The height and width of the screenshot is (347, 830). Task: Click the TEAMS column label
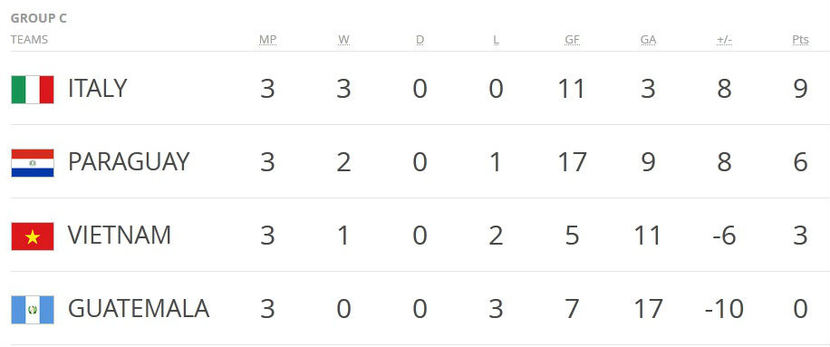pos(29,40)
